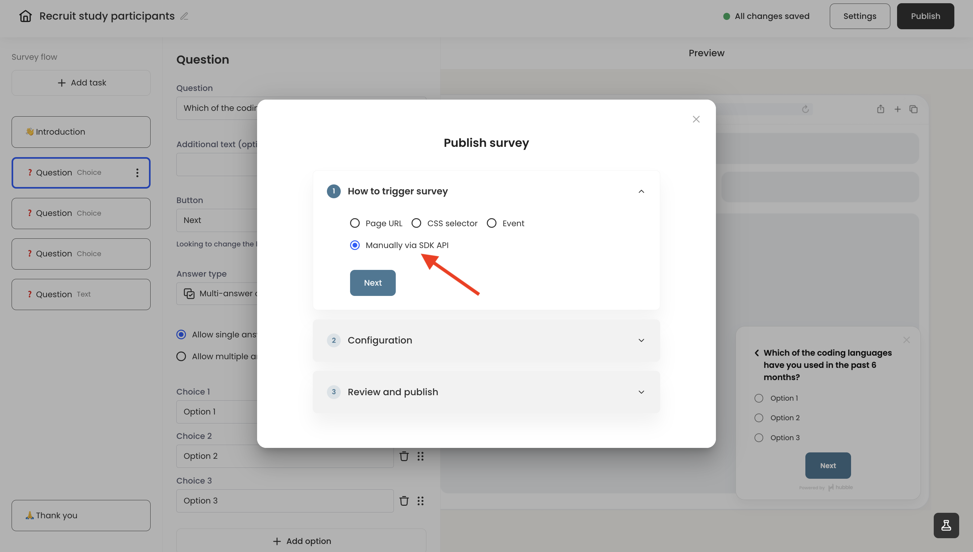Viewport: 973px width, 552px height.
Task: Select third Question Choice task
Action: (x=81, y=254)
